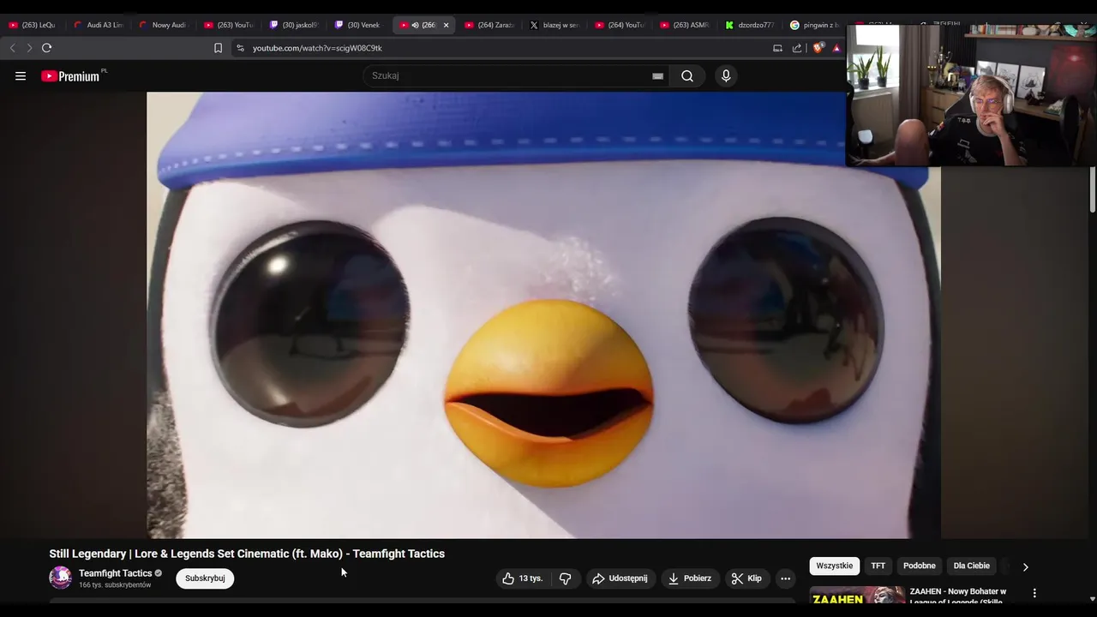
Task: Switch to the blazej X tab
Action: pyautogui.click(x=554, y=25)
